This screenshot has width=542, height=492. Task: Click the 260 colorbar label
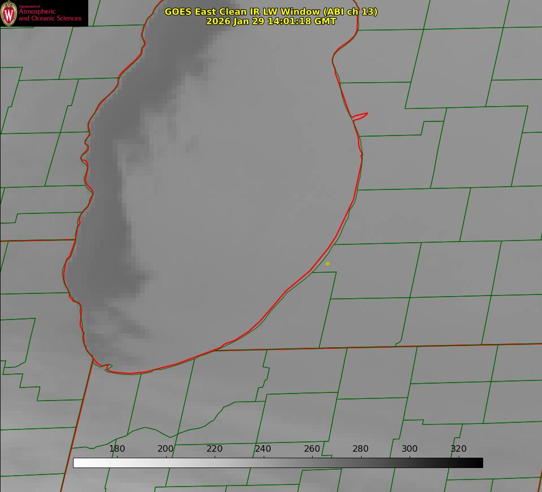312,448
